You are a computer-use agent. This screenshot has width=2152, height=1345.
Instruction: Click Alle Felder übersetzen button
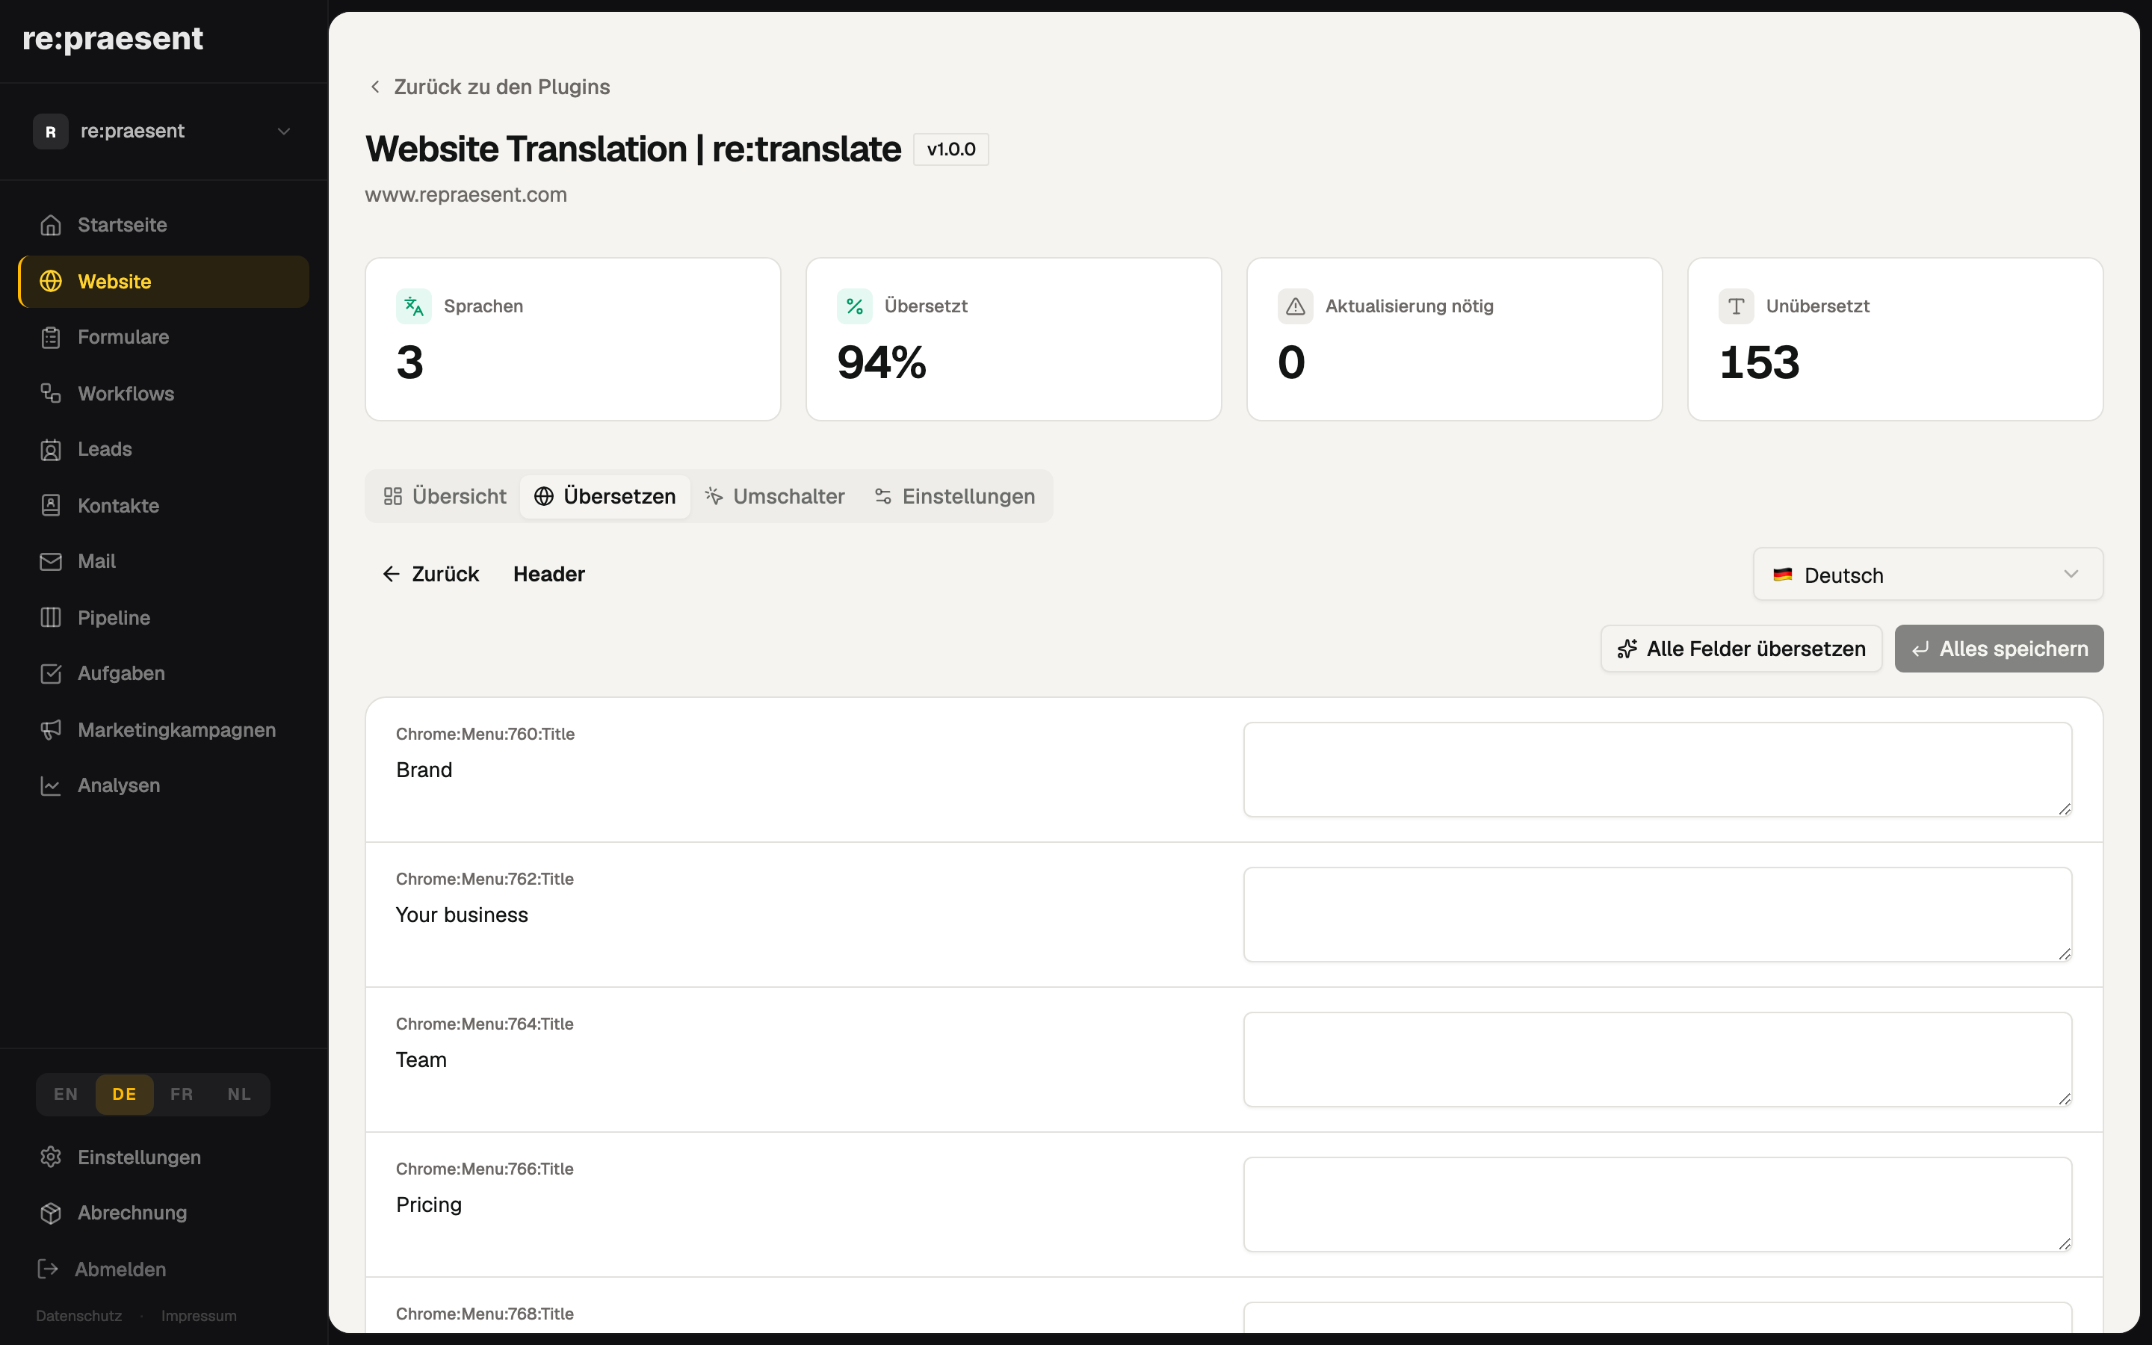(x=1741, y=649)
